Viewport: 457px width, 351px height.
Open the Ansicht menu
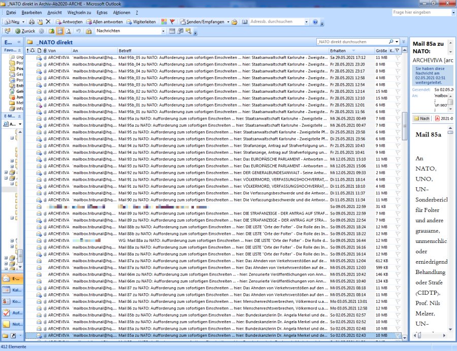[x=54, y=13]
